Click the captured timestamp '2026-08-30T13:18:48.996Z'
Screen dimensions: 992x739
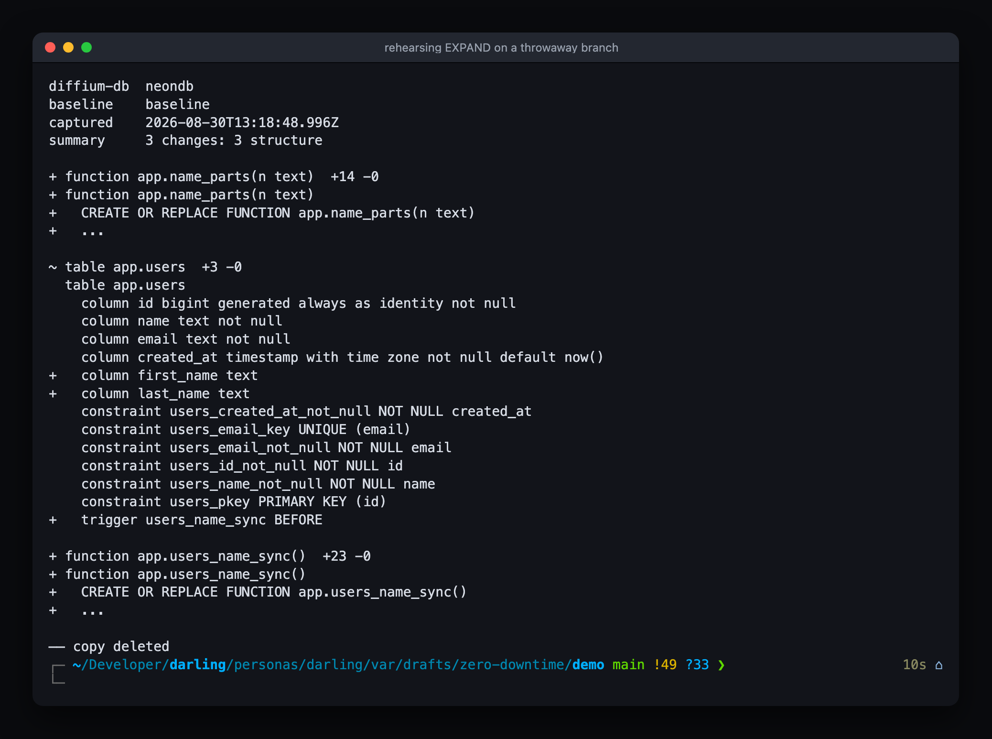pos(242,123)
